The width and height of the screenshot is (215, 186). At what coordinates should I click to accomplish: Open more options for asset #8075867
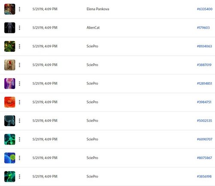[x=19, y=158]
